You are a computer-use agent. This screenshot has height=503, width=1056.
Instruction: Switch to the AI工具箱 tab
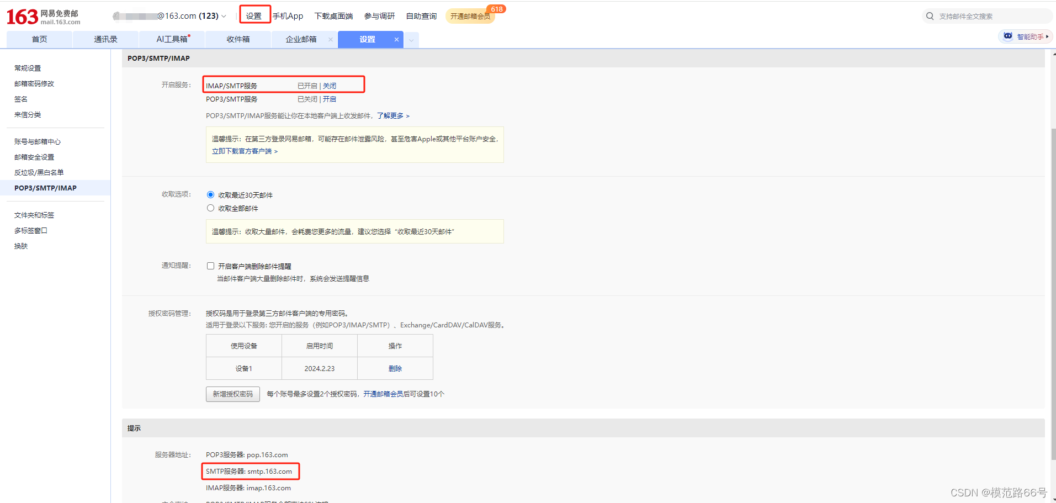[172, 39]
